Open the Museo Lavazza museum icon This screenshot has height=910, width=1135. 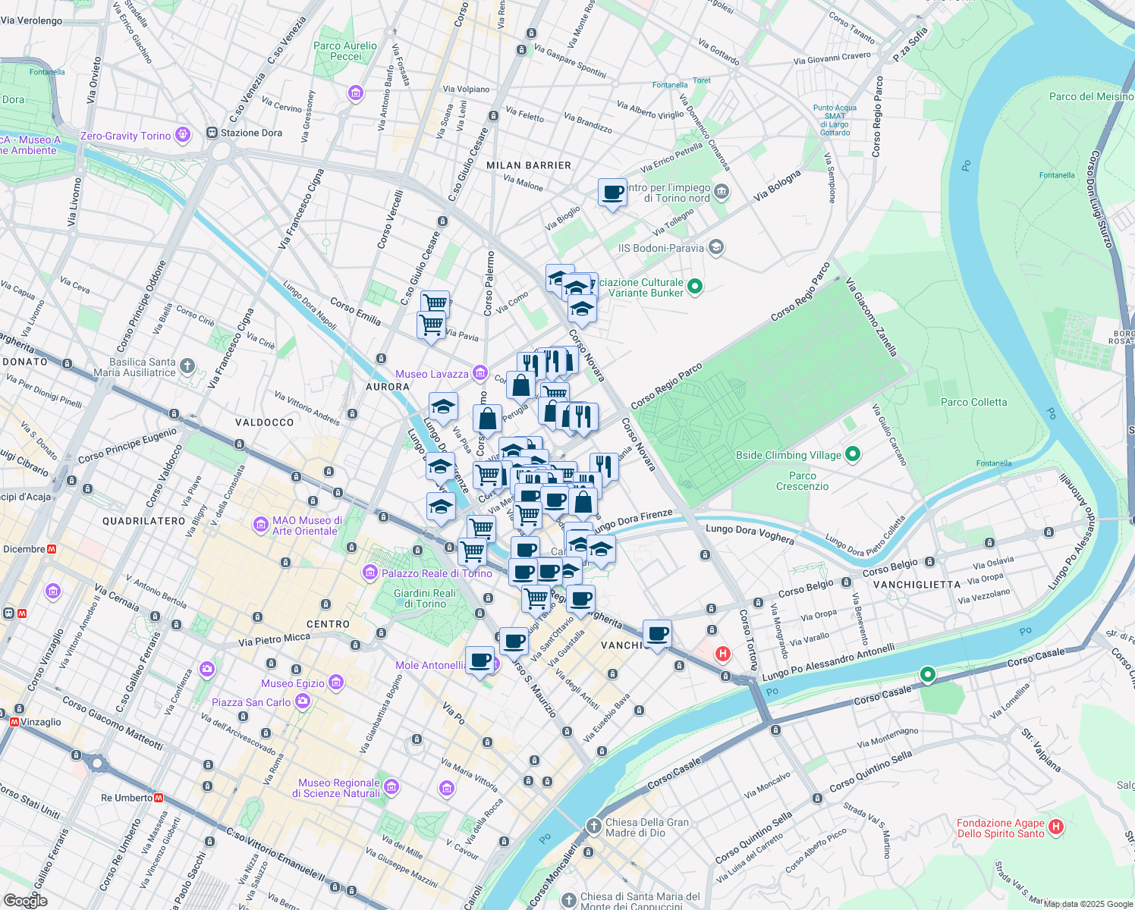[479, 373]
